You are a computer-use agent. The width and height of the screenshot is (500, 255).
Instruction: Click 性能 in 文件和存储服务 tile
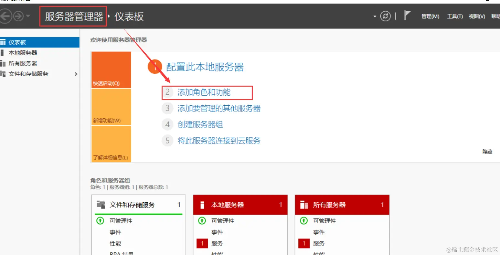coord(115,243)
